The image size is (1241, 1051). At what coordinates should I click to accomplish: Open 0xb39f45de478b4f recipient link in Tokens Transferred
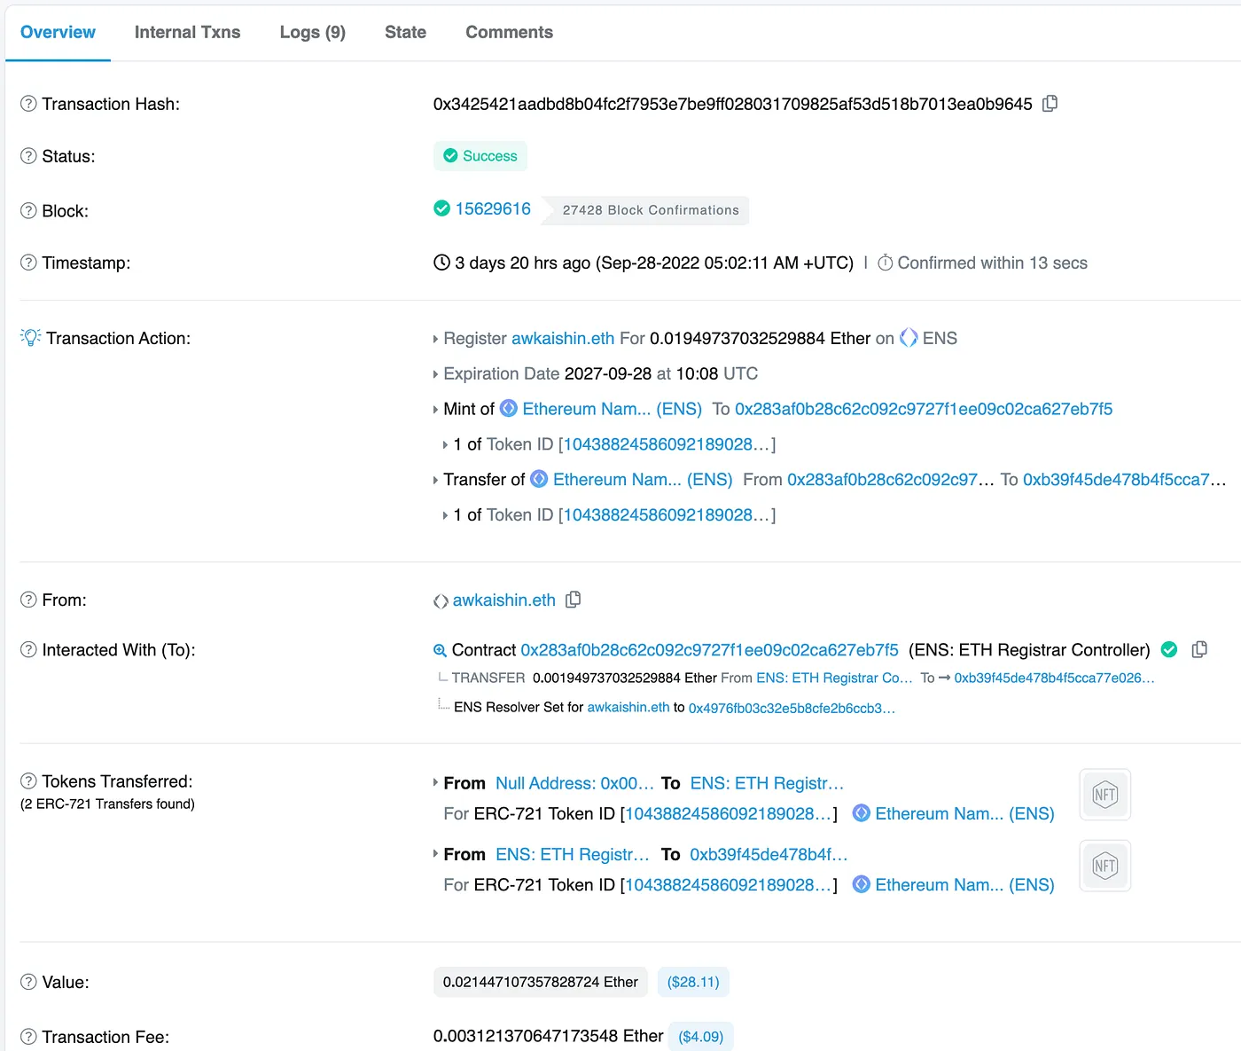click(769, 854)
